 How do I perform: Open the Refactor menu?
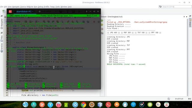click(x=30, y=7)
